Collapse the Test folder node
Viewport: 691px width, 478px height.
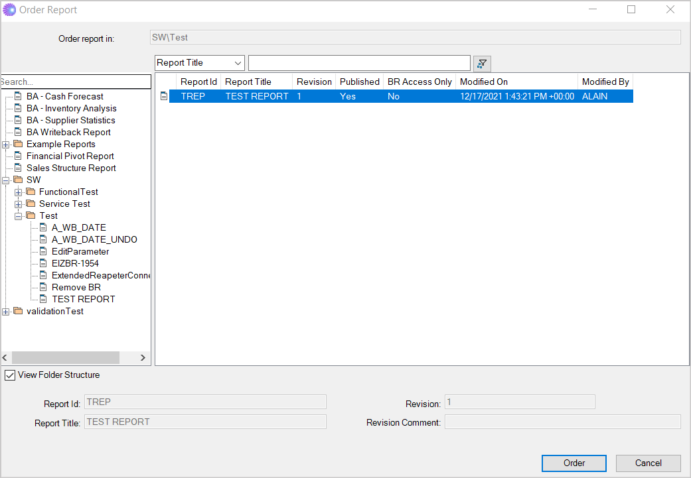[x=19, y=216]
